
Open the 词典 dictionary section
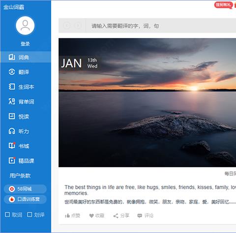[x=26, y=57]
